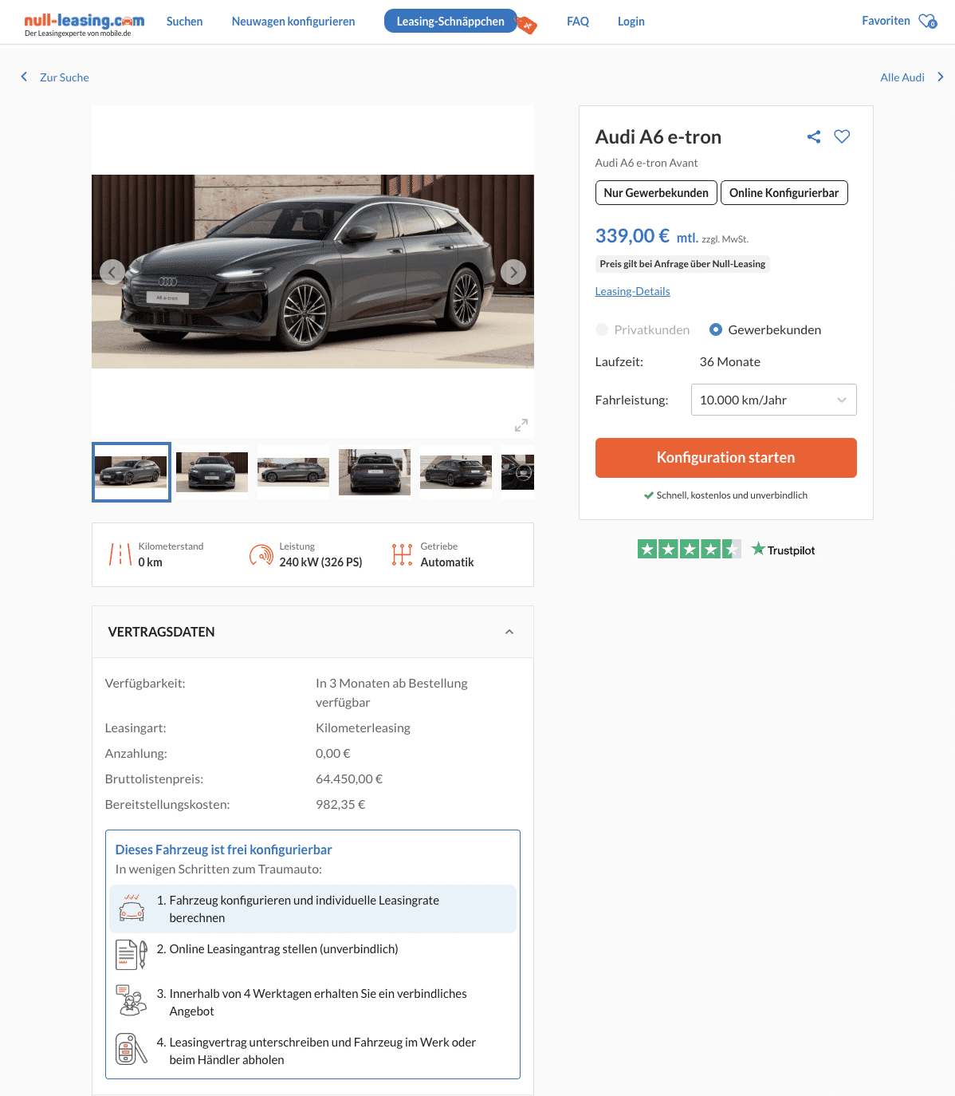Collapse the Vertragsdaten section
This screenshot has width=955, height=1096.
[509, 632]
